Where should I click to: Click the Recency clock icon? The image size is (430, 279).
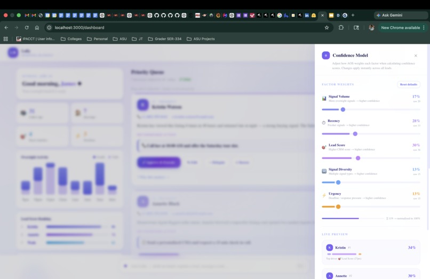[x=324, y=123]
